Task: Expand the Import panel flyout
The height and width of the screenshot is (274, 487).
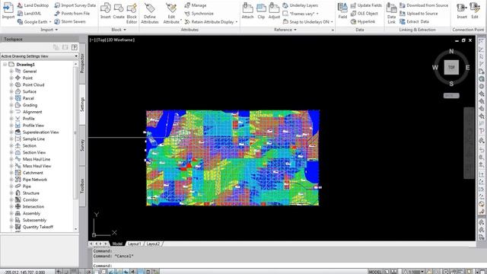Action: (49, 30)
